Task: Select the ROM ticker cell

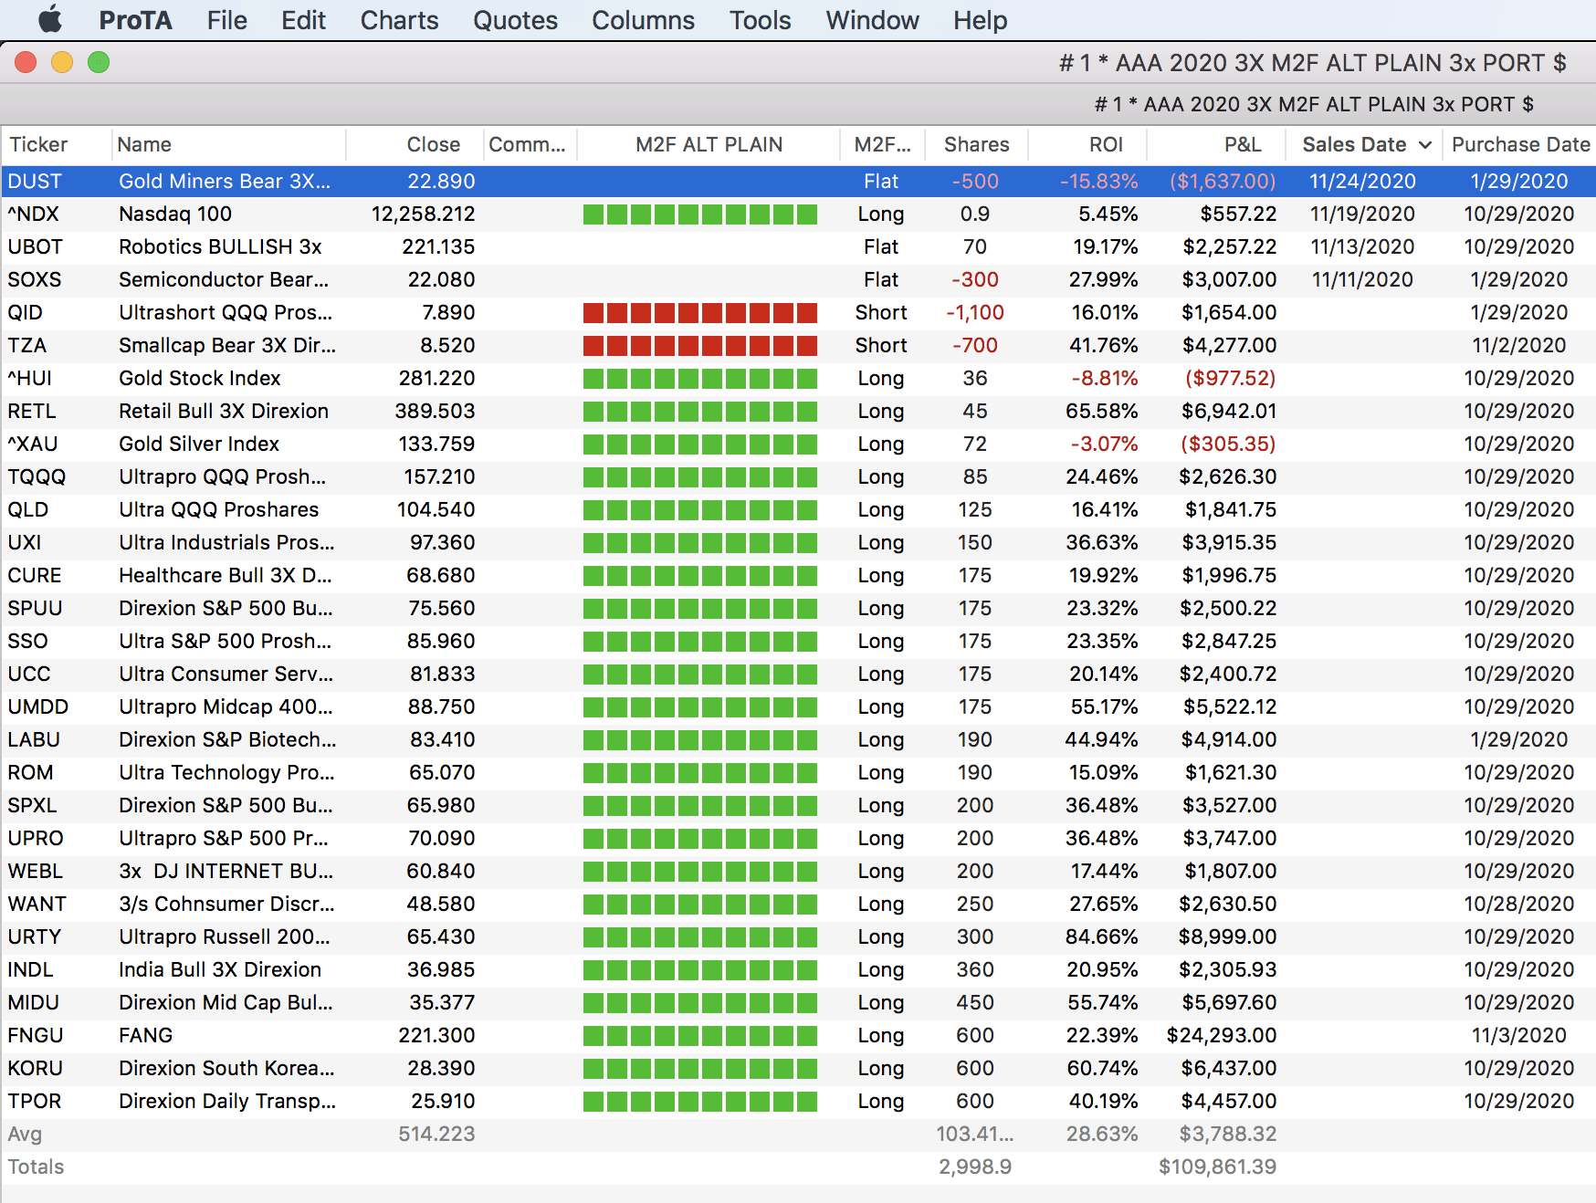Action: (30, 772)
